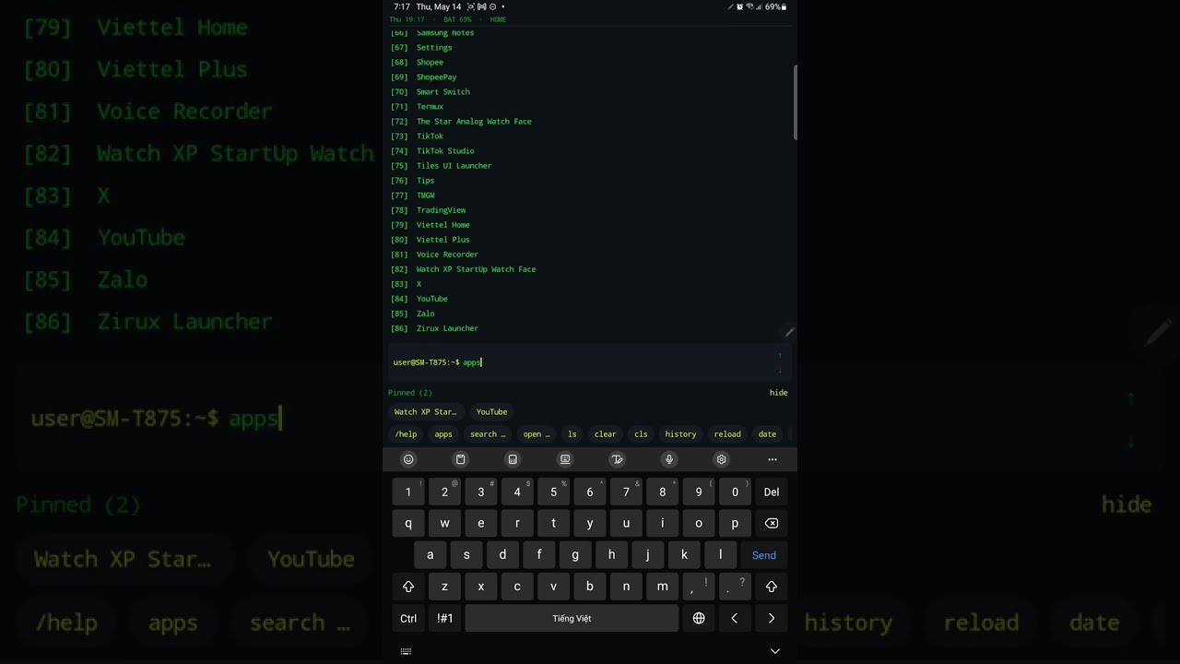Tap the Wi-Fi icon in status bar

pos(749,6)
